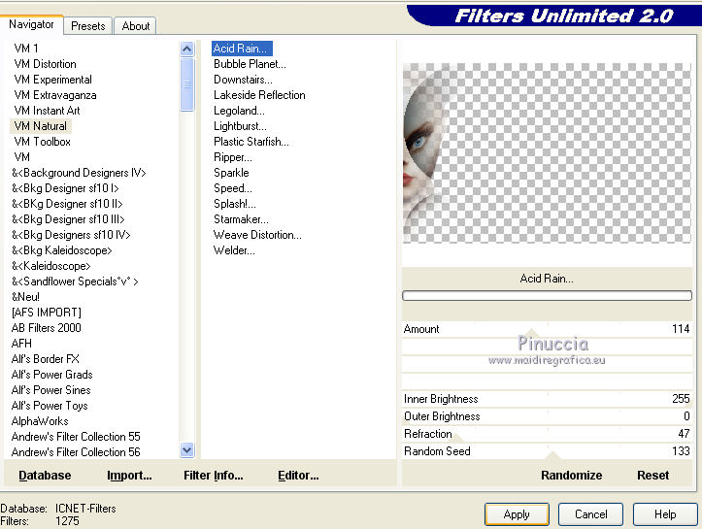Select VM Instant Art category
This screenshot has width=702, height=529.
tap(47, 111)
